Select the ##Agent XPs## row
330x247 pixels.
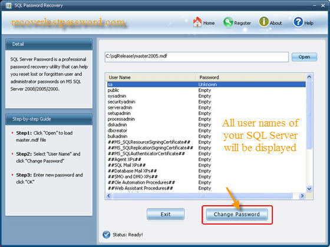tap(206, 159)
